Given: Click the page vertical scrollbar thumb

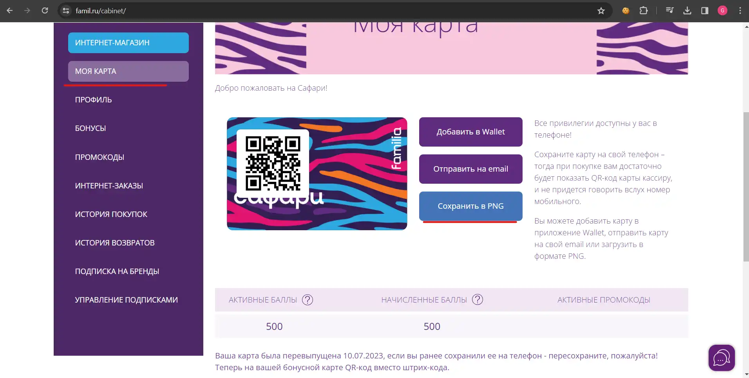Looking at the screenshot, I should coord(746,187).
